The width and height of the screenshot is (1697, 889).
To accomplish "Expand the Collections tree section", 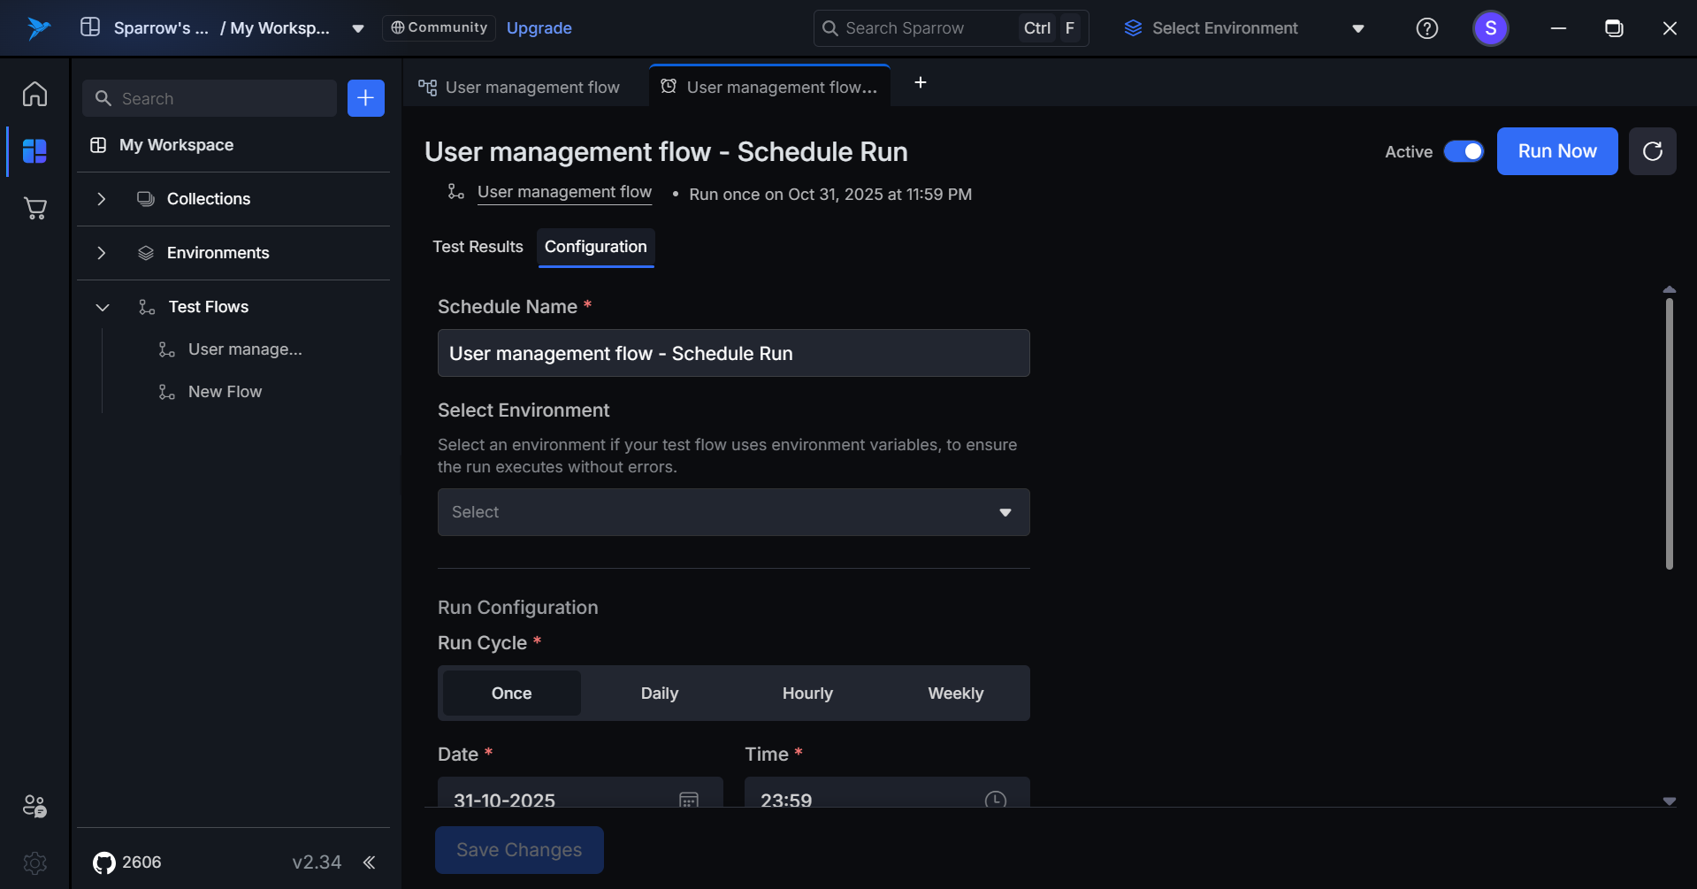I will coord(102,199).
